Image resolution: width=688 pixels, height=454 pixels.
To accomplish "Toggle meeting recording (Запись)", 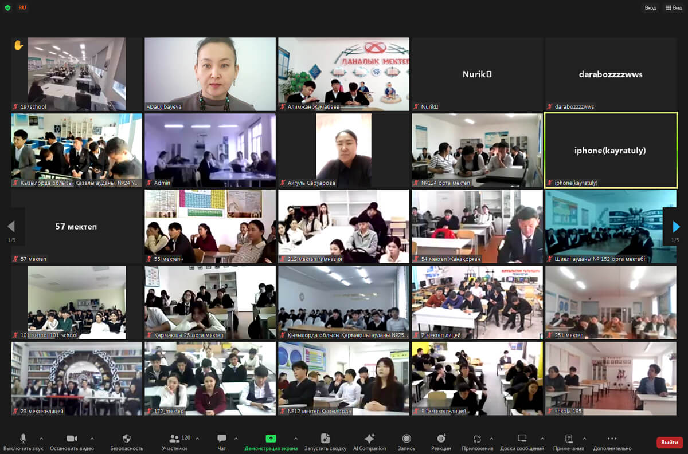I will [406, 439].
